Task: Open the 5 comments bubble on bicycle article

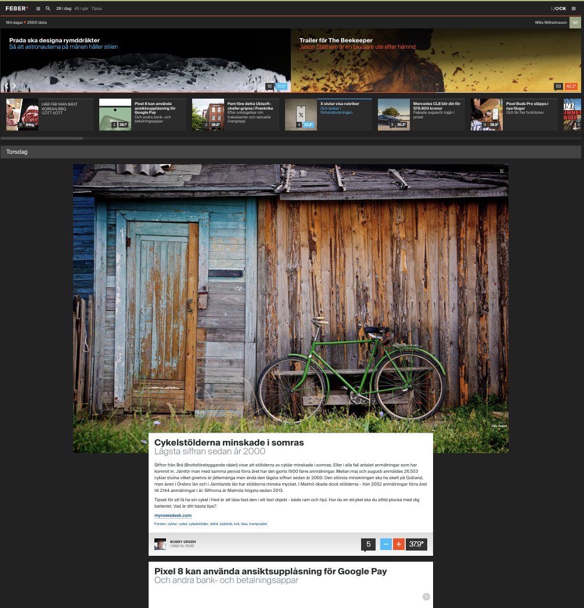Action: (368, 544)
